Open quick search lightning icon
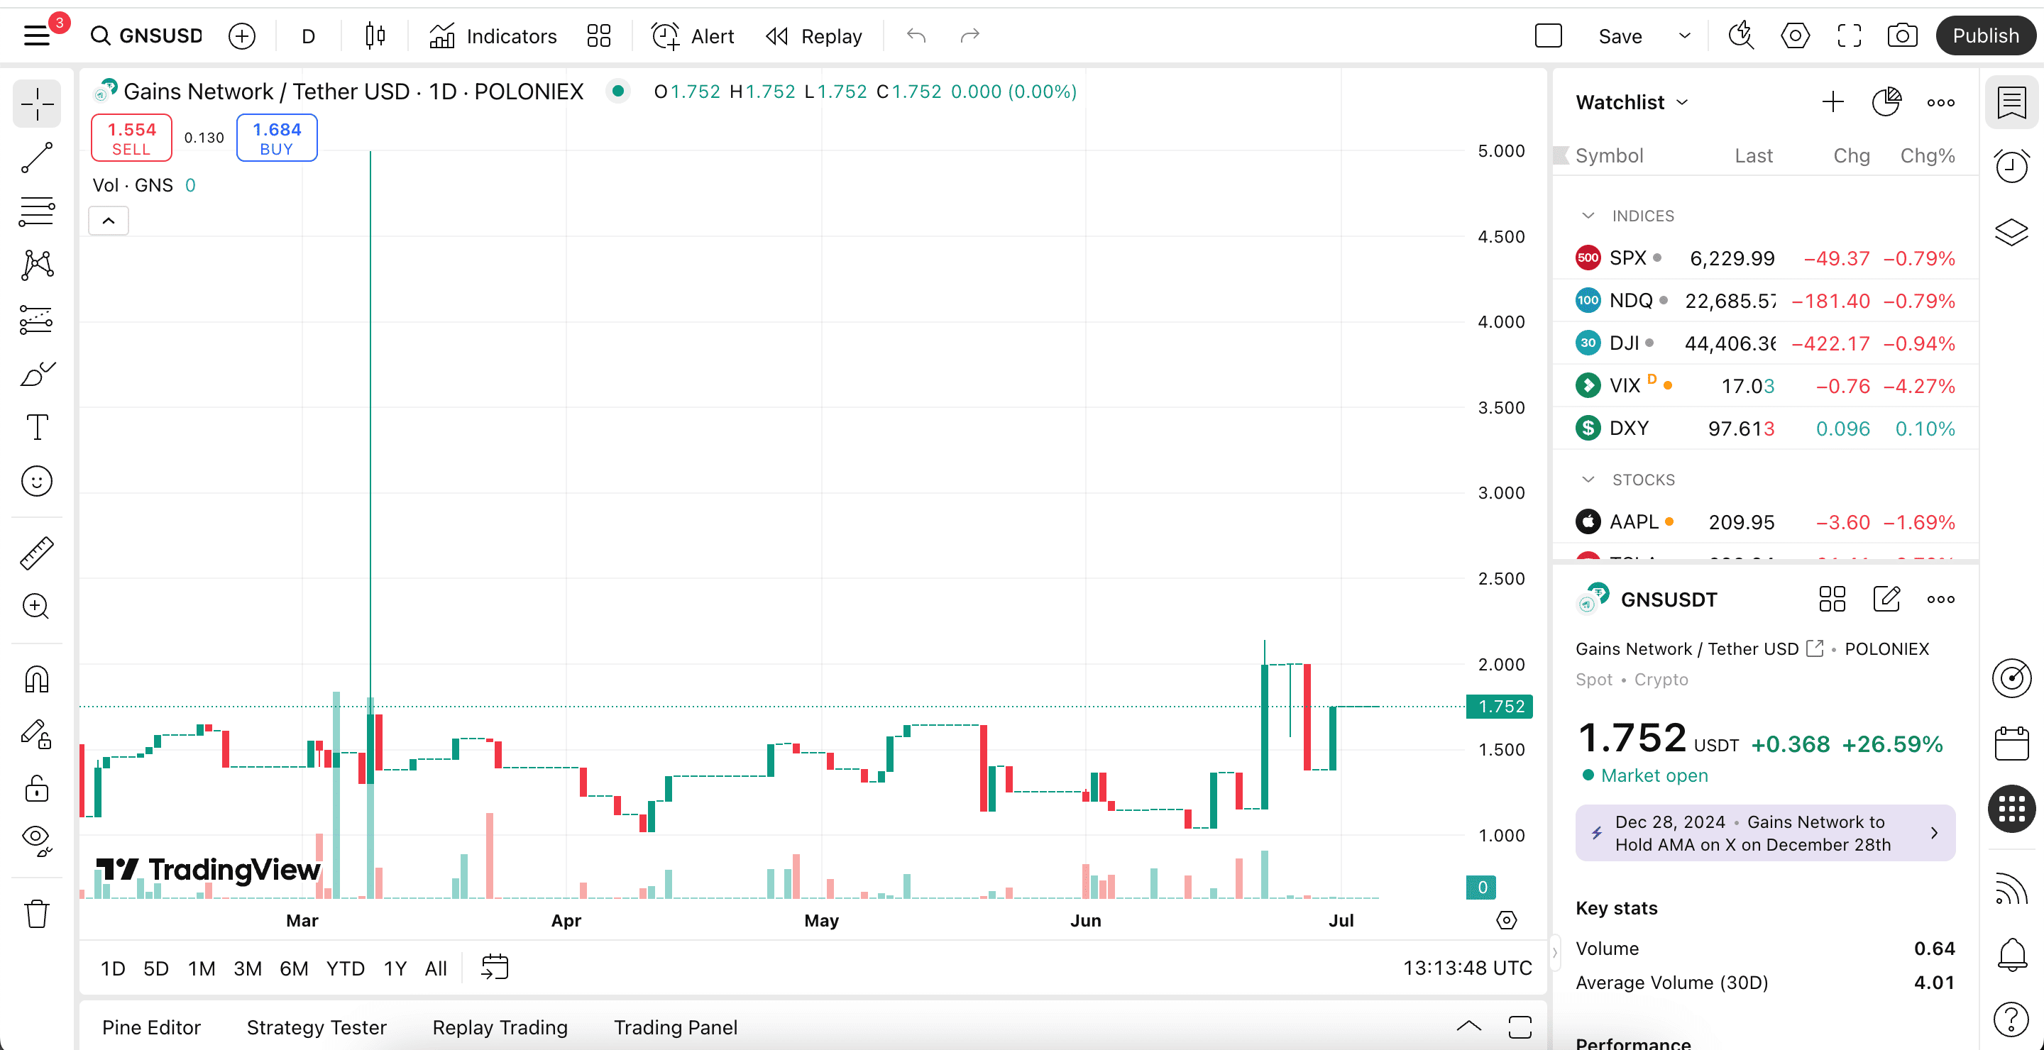Viewport: 2044px width, 1050px height. pyautogui.click(x=1741, y=35)
